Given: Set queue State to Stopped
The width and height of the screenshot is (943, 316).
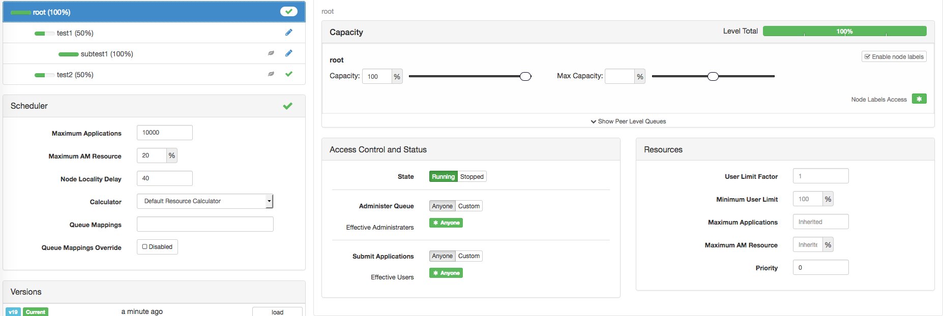Looking at the screenshot, I should coord(471,177).
